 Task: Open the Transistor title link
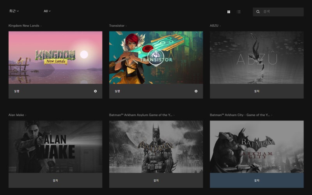(x=118, y=26)
